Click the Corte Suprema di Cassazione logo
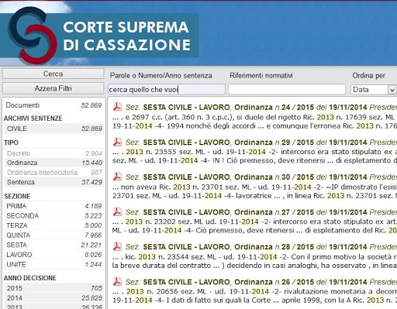The height and width of the screenshot is (309, 397). click(99, 36)
